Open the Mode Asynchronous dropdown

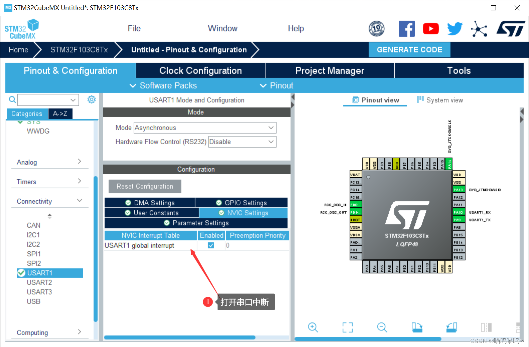click(x=205, y=128)
